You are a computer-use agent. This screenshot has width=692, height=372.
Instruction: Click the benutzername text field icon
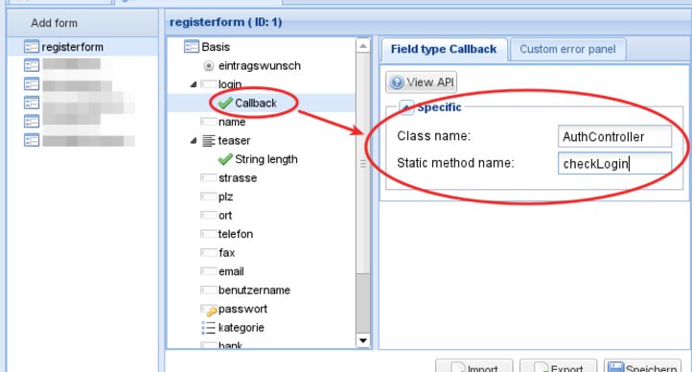pyautogui.click(x=208, y=291)
